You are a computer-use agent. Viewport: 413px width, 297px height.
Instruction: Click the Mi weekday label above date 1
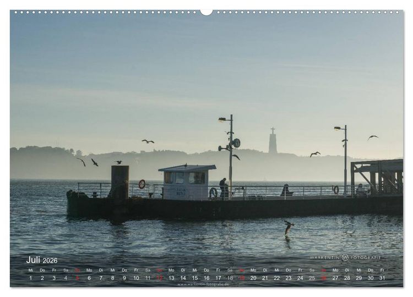point(30,270)
